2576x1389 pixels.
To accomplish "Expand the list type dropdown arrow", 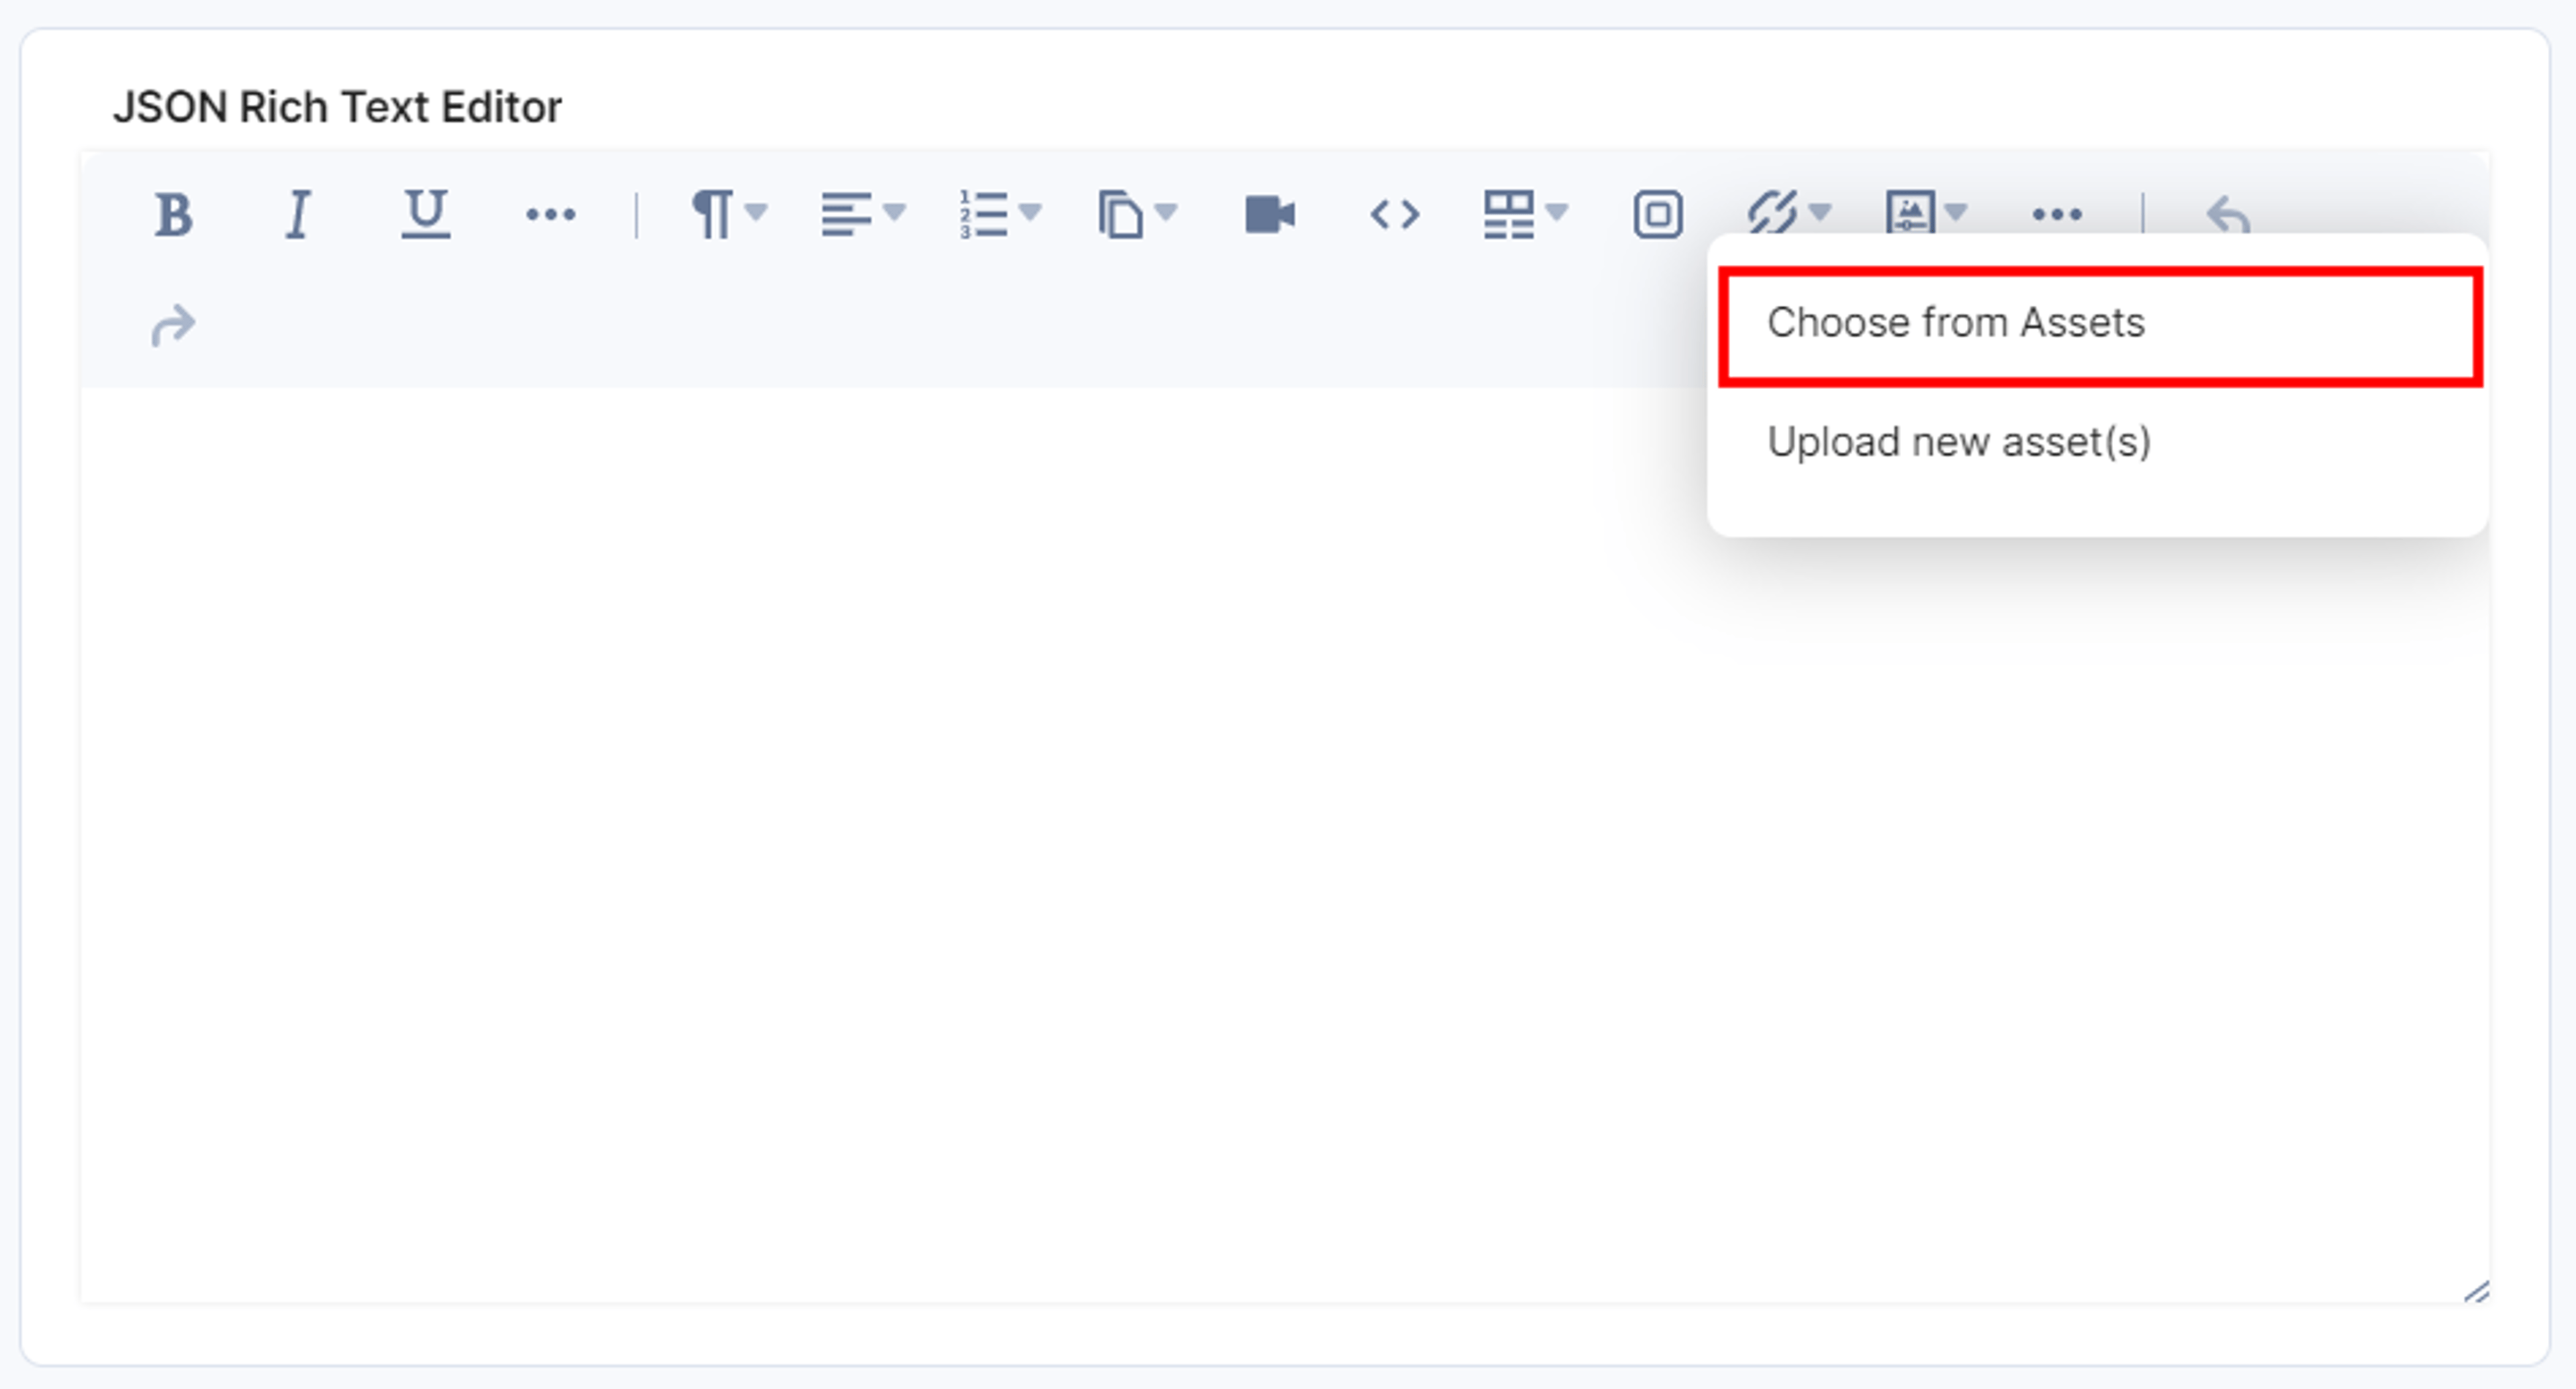I will coord(1030,212).
